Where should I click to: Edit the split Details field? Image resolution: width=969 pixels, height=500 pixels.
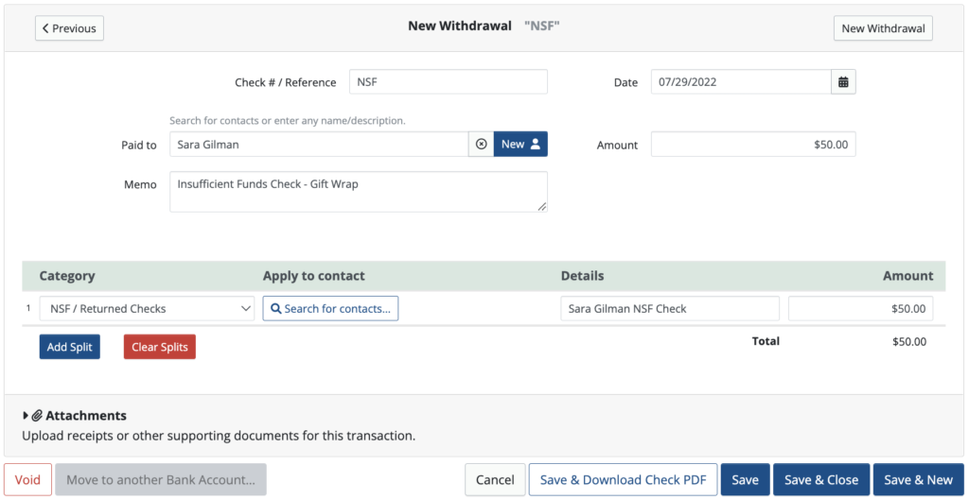(669, 309)
